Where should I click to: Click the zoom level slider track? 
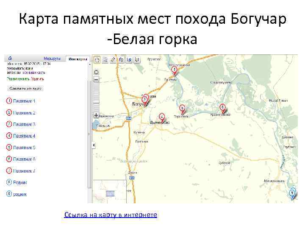(x=96, y=97)
